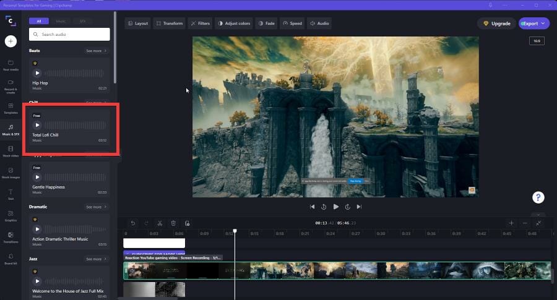The height and width of the screenshot is (300, 557).
Task: Delete the selected clip with trash icon
Action: 173,223
